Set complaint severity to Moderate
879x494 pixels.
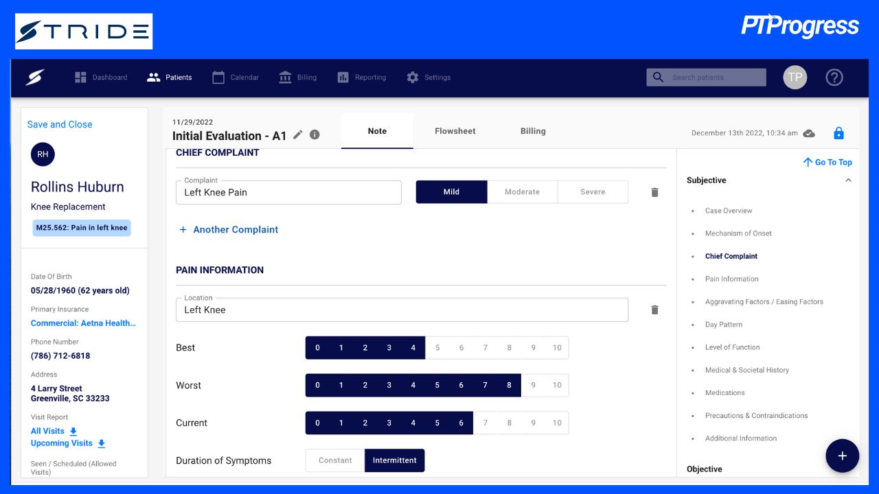523,191
